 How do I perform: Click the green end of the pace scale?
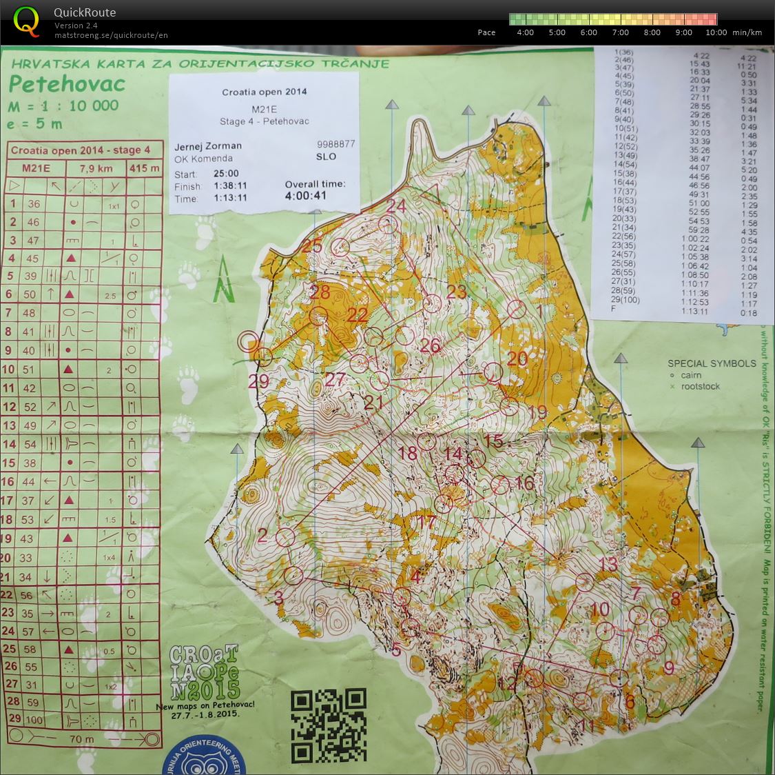[517, 19]
